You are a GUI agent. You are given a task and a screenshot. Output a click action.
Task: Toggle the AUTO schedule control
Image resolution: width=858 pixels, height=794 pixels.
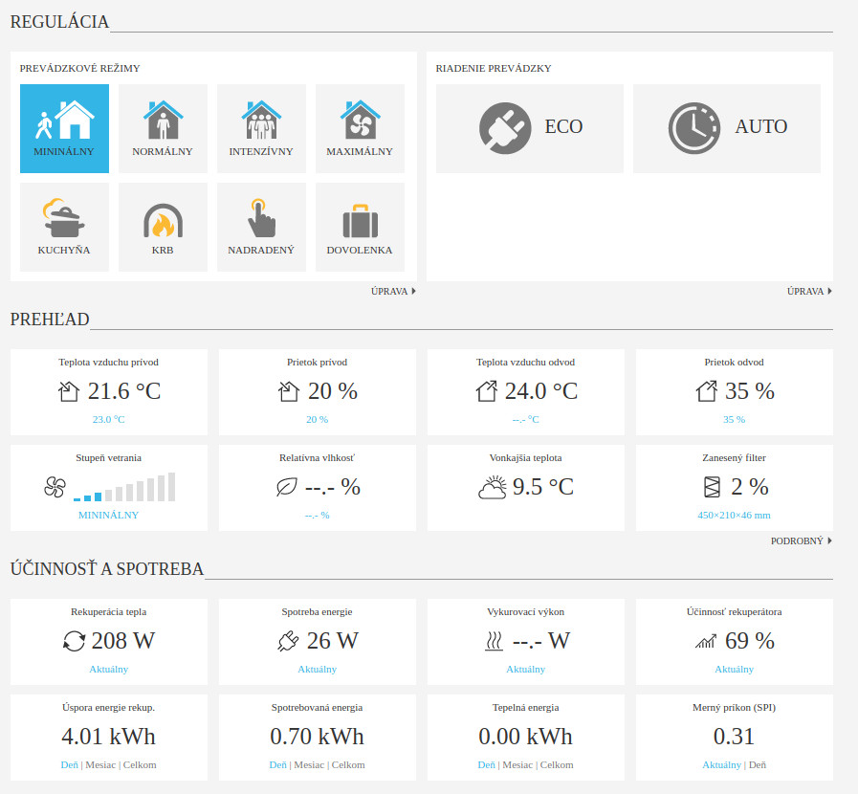(x=726, y=128)
